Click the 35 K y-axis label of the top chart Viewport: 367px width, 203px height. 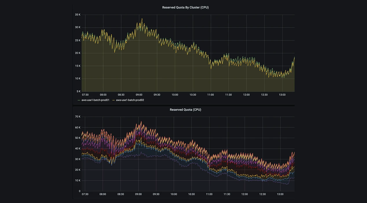78,14
